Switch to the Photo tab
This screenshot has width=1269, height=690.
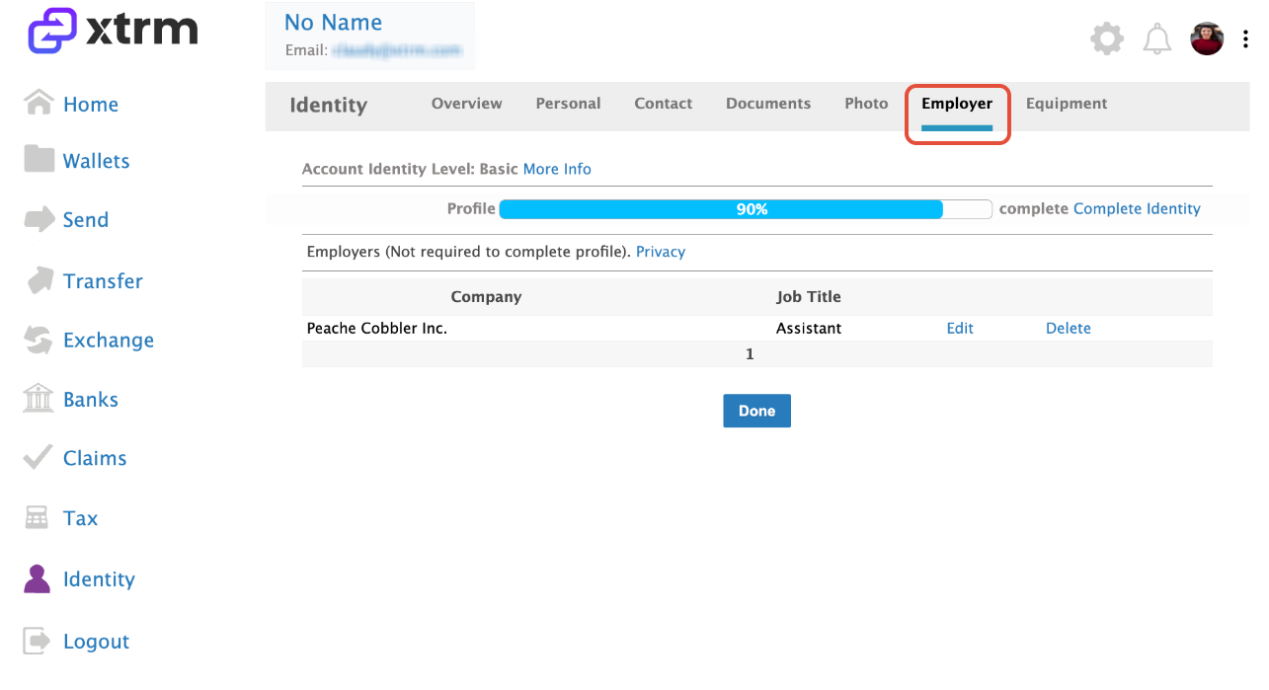point(867,104)
